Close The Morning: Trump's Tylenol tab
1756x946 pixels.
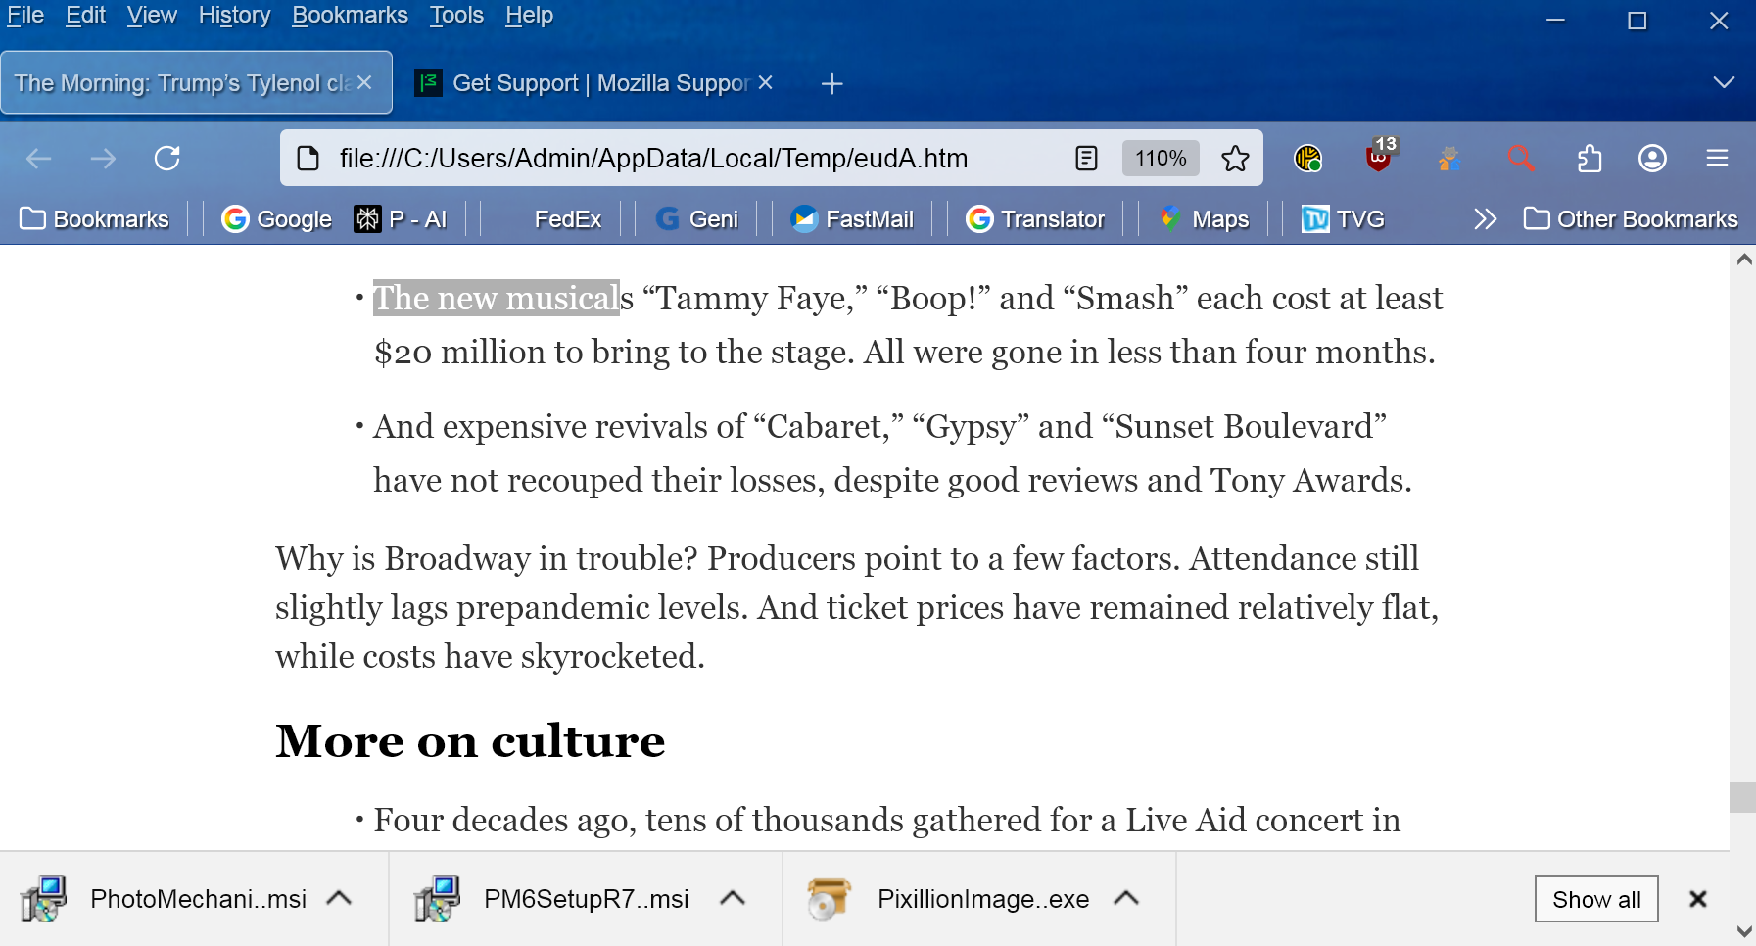coord(364,83)
